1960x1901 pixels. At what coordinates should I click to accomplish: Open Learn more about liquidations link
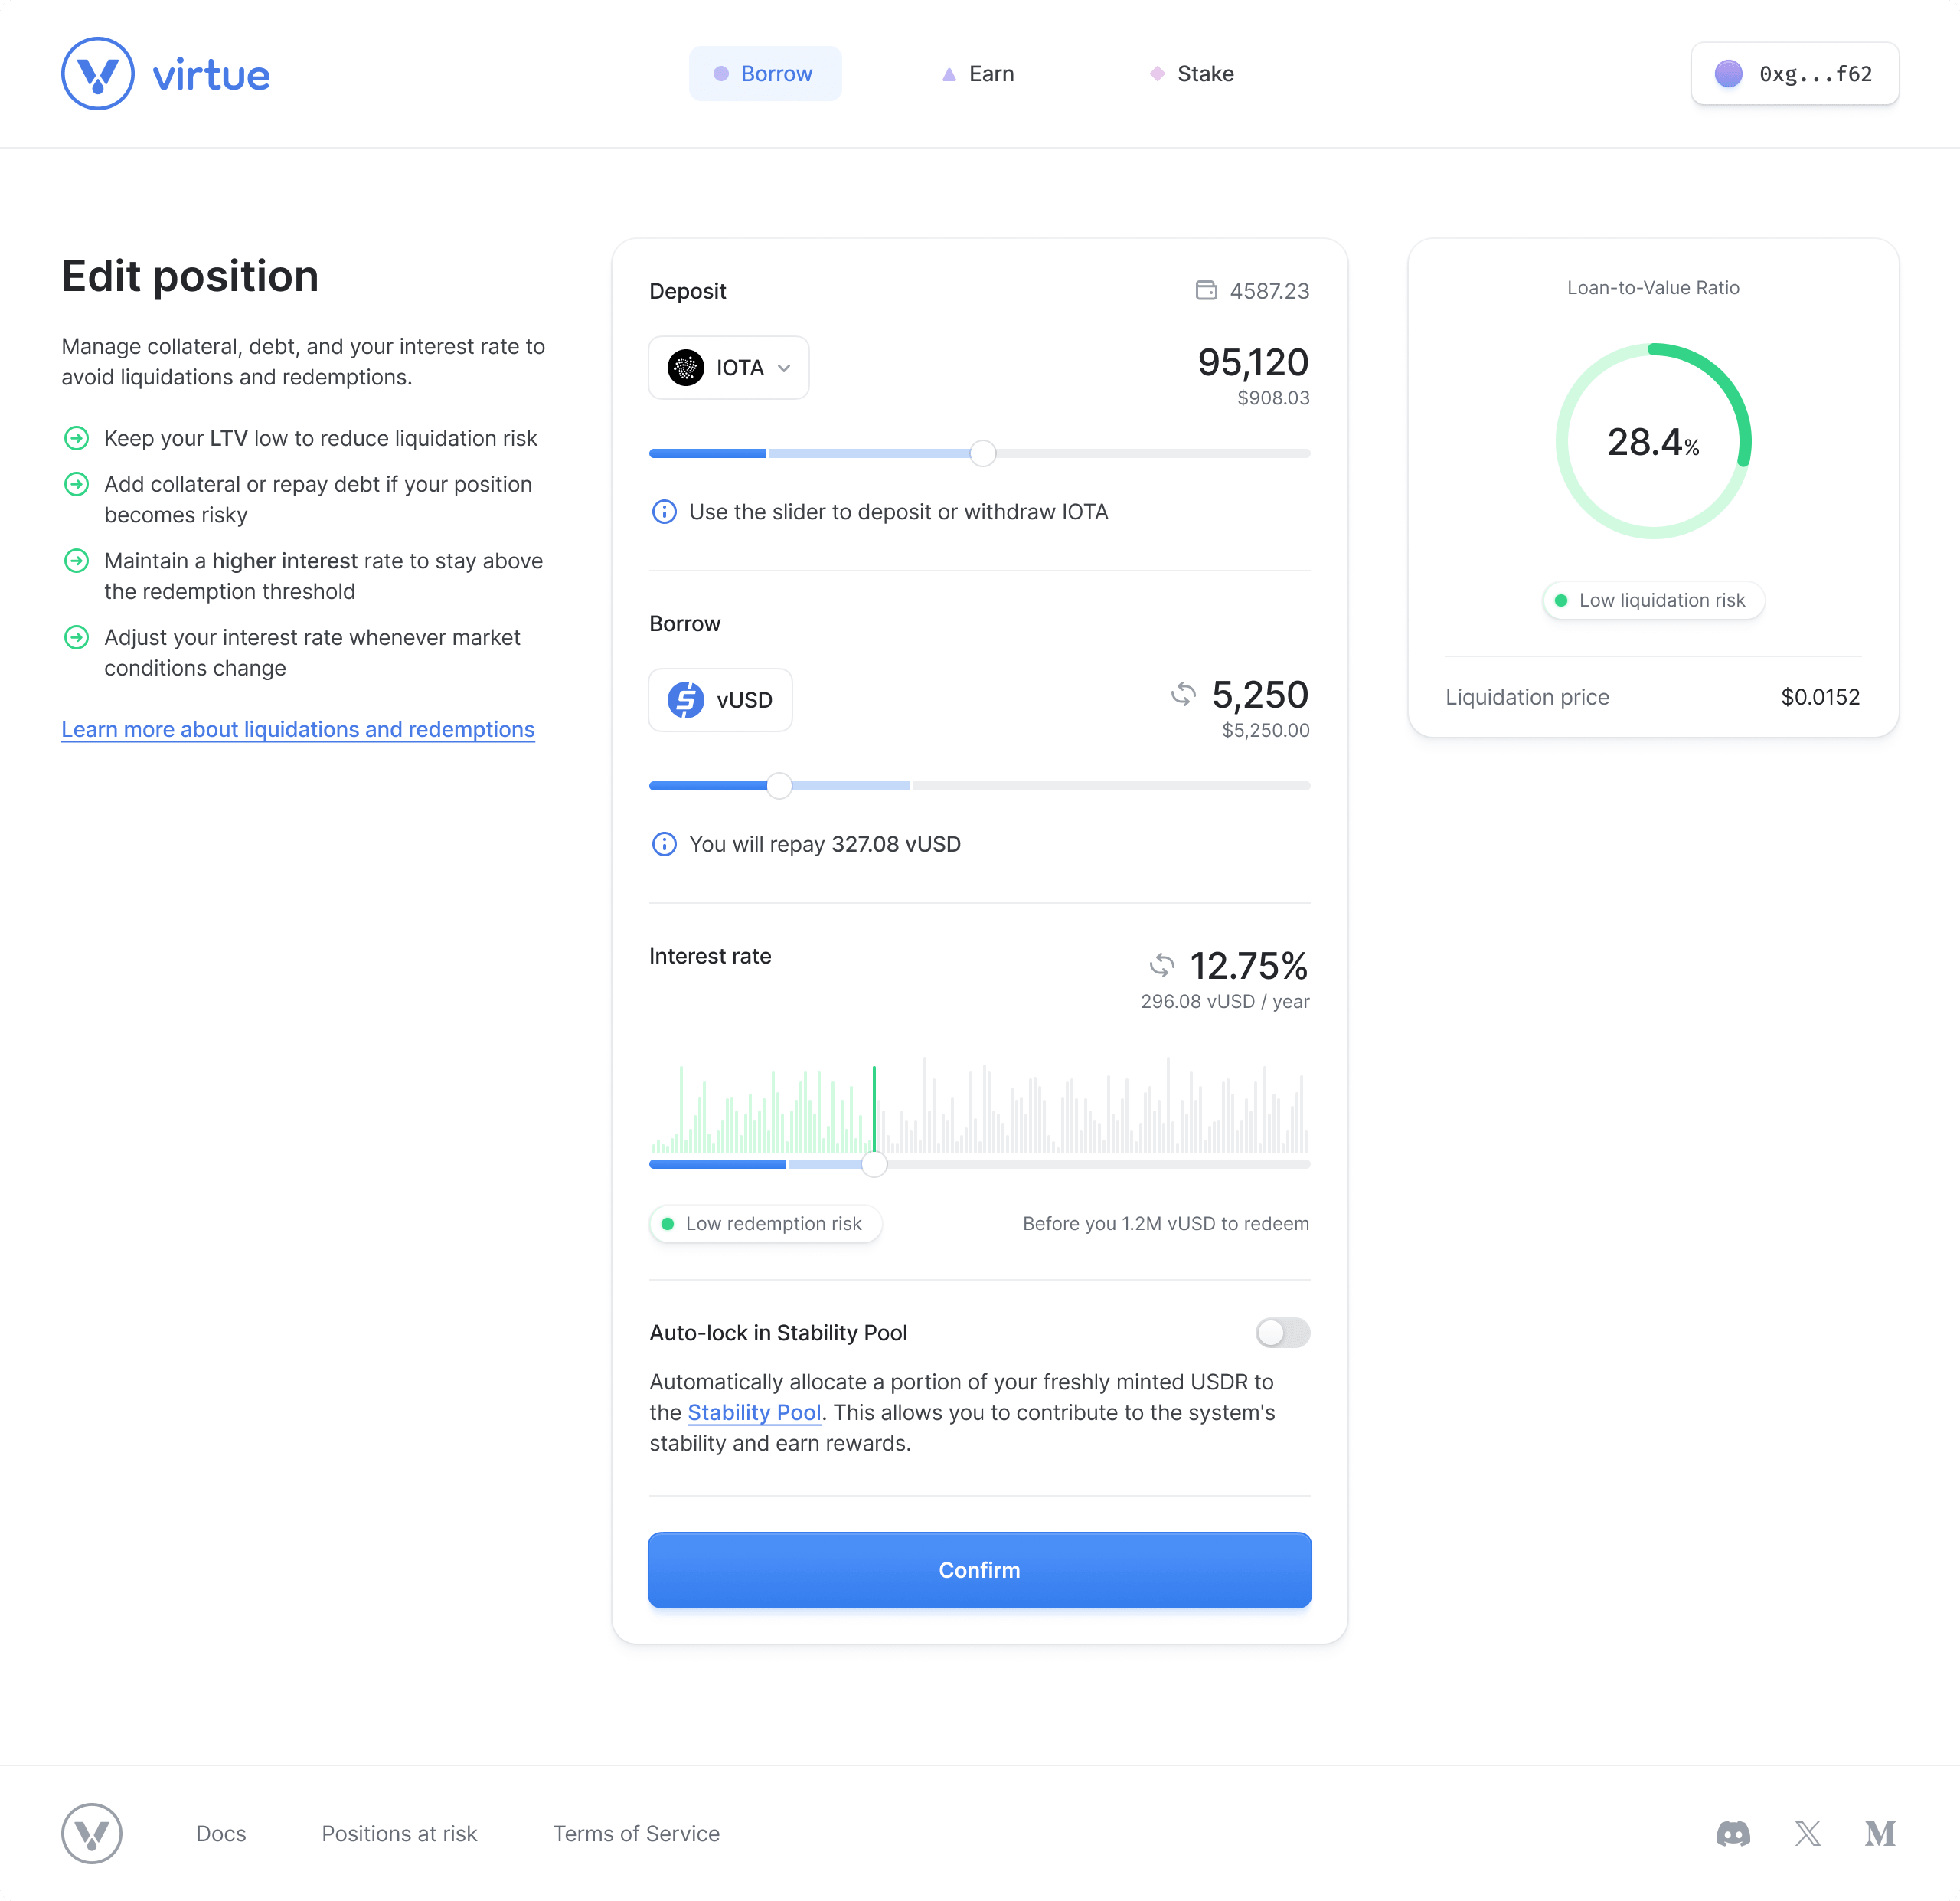tap(298, 729)
